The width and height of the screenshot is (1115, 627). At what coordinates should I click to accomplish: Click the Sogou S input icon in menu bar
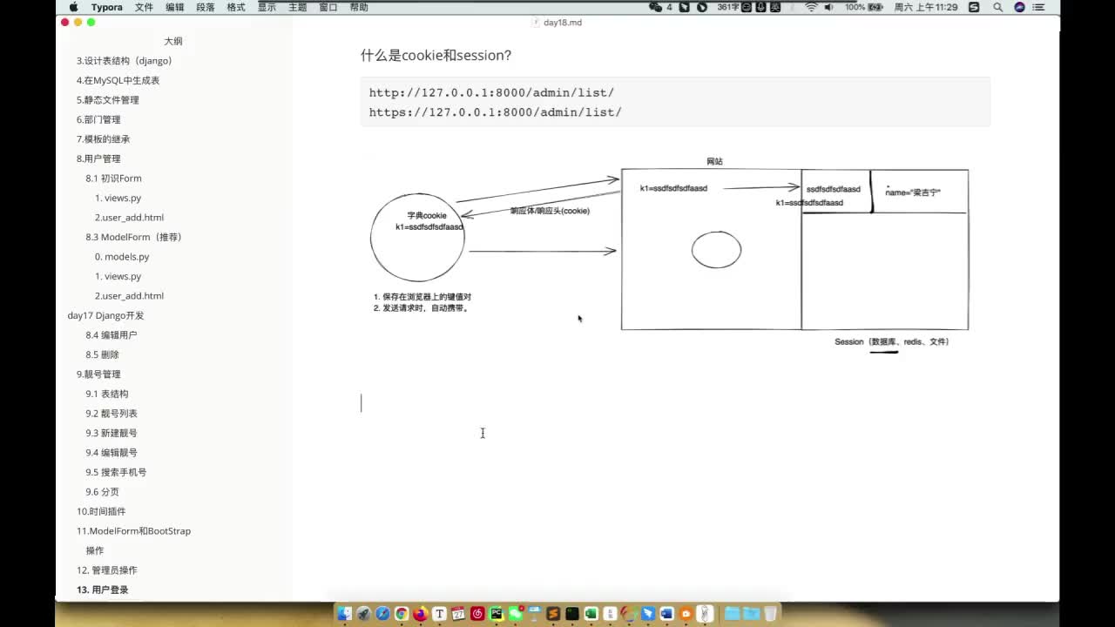pos(974,7)
